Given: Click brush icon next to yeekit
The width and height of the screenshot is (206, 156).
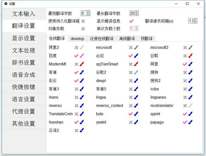Looking at the screenshot, I should [x=136, y=122].
